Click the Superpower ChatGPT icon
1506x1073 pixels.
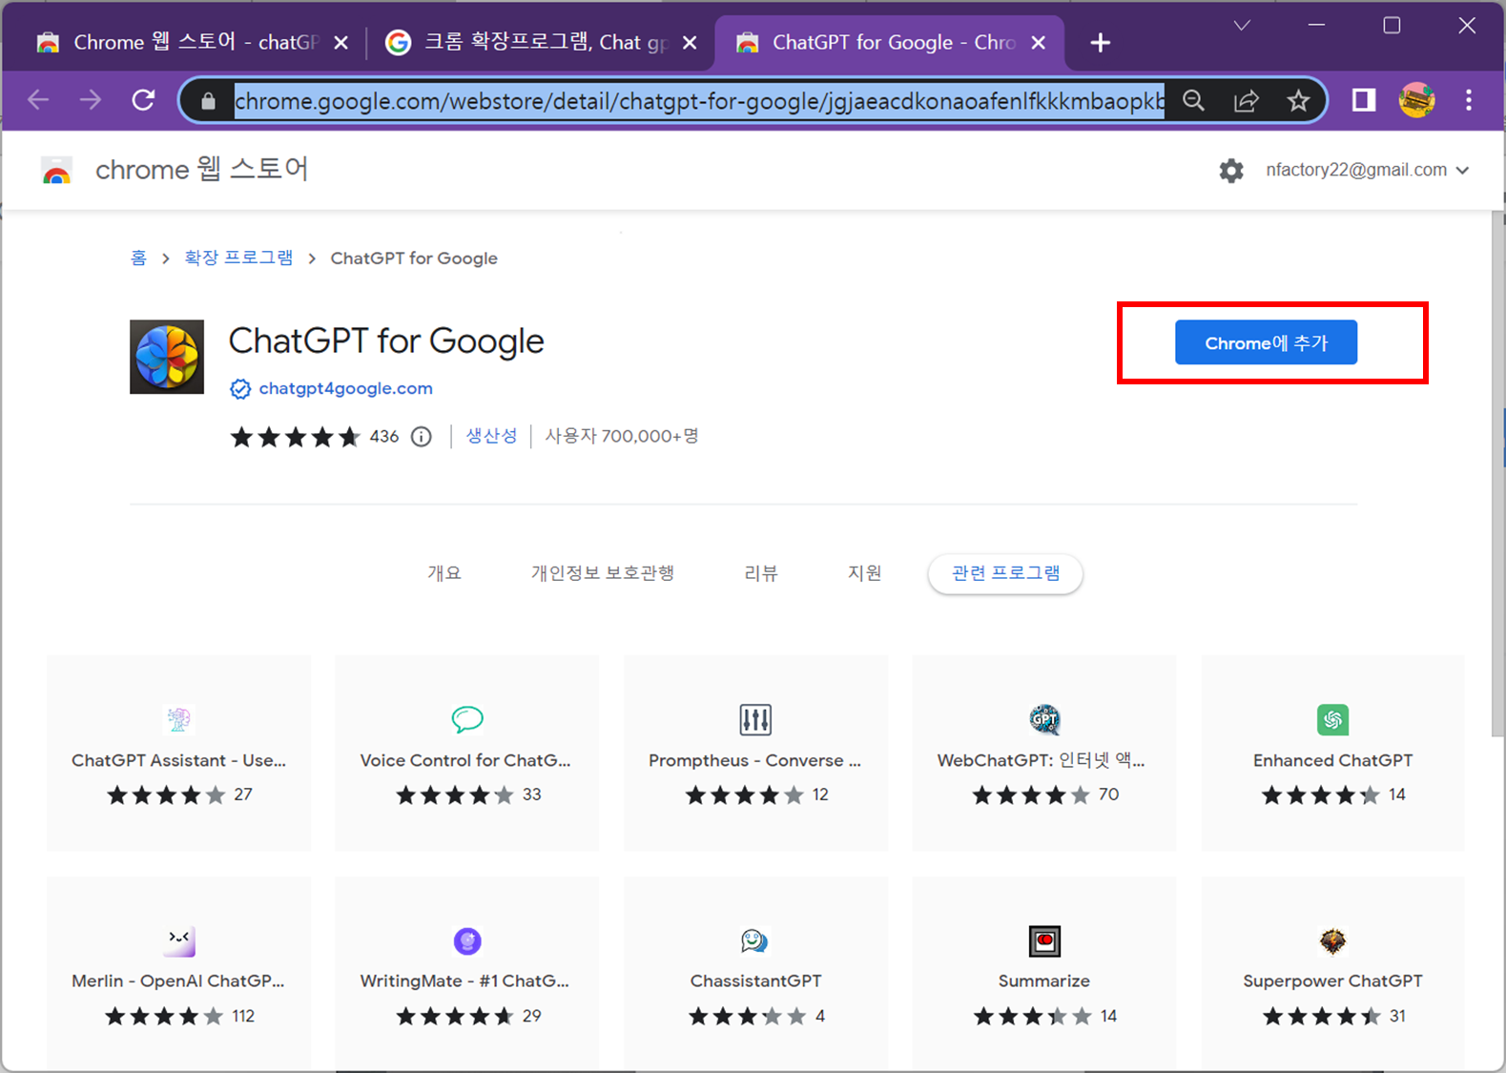point(1332,940)
